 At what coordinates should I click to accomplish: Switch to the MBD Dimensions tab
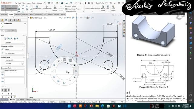(36, 15)
